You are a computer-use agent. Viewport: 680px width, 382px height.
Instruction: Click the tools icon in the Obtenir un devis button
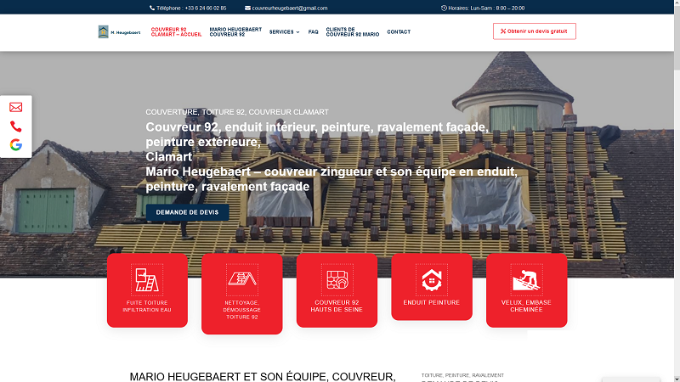[x=503, y=31]
